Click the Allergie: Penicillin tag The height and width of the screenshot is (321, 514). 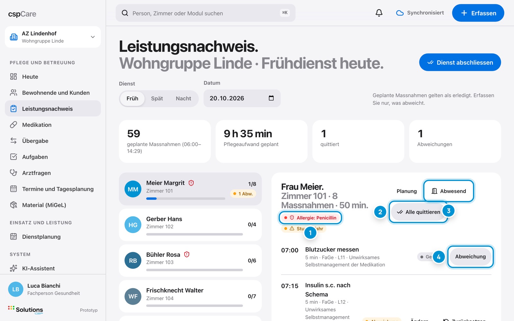[x=310, y=218]
